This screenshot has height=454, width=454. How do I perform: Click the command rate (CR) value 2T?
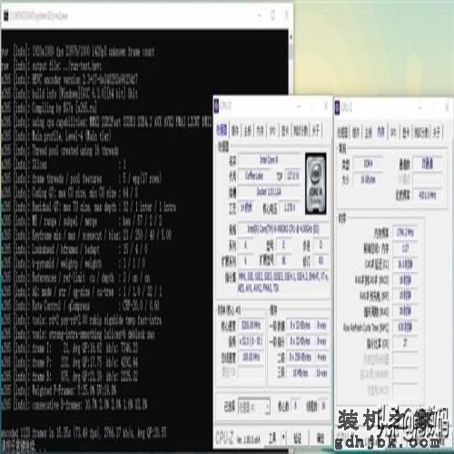(405, 343)
